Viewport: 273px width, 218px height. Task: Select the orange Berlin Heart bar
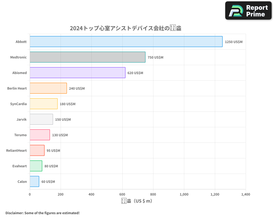[48, 88]
